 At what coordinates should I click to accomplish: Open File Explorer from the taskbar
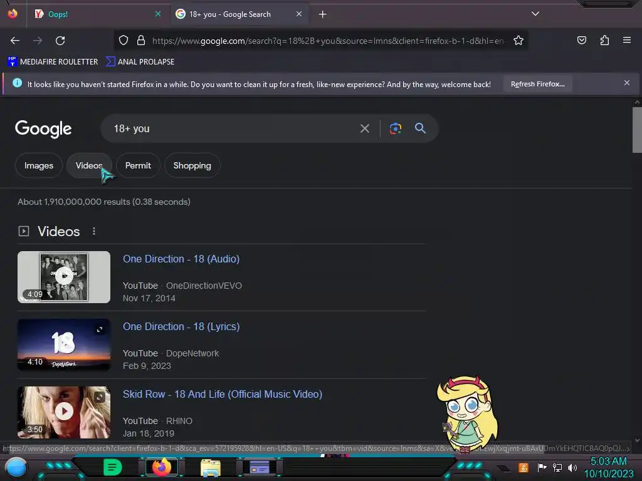(211, 467)
